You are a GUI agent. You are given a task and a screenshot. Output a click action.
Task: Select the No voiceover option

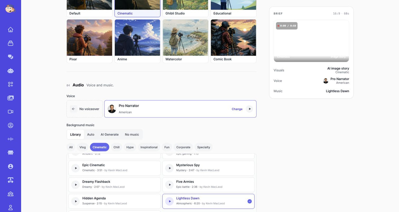(x=85, y=109)
